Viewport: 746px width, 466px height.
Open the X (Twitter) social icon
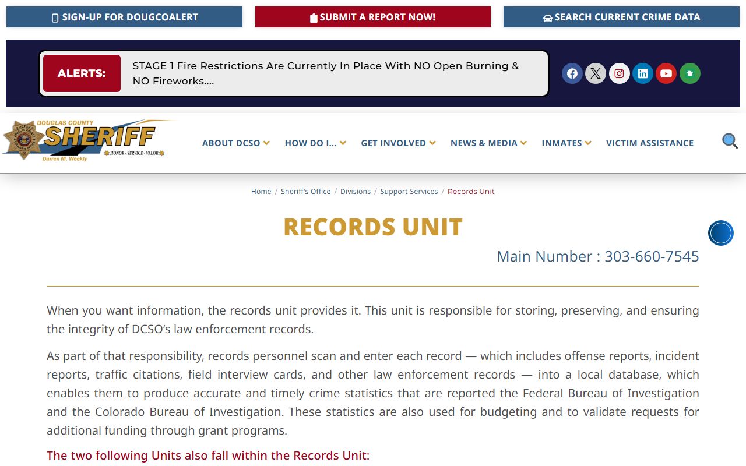596,73
